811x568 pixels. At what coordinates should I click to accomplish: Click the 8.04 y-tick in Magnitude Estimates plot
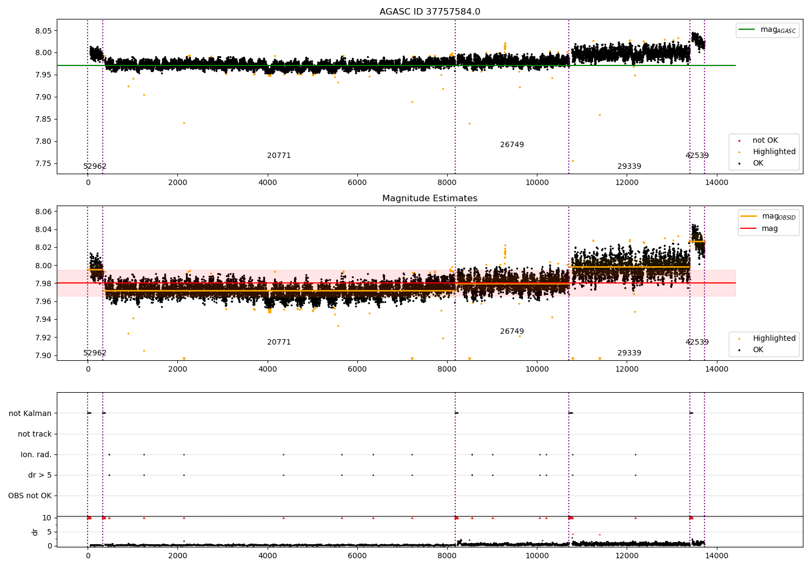(44, 229)
